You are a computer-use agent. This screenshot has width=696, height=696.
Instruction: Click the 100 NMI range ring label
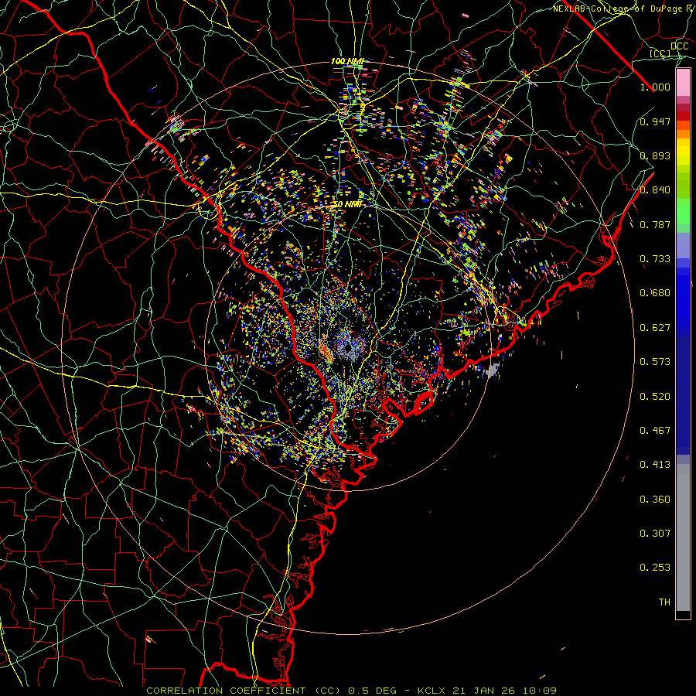[x=347, y=61]
